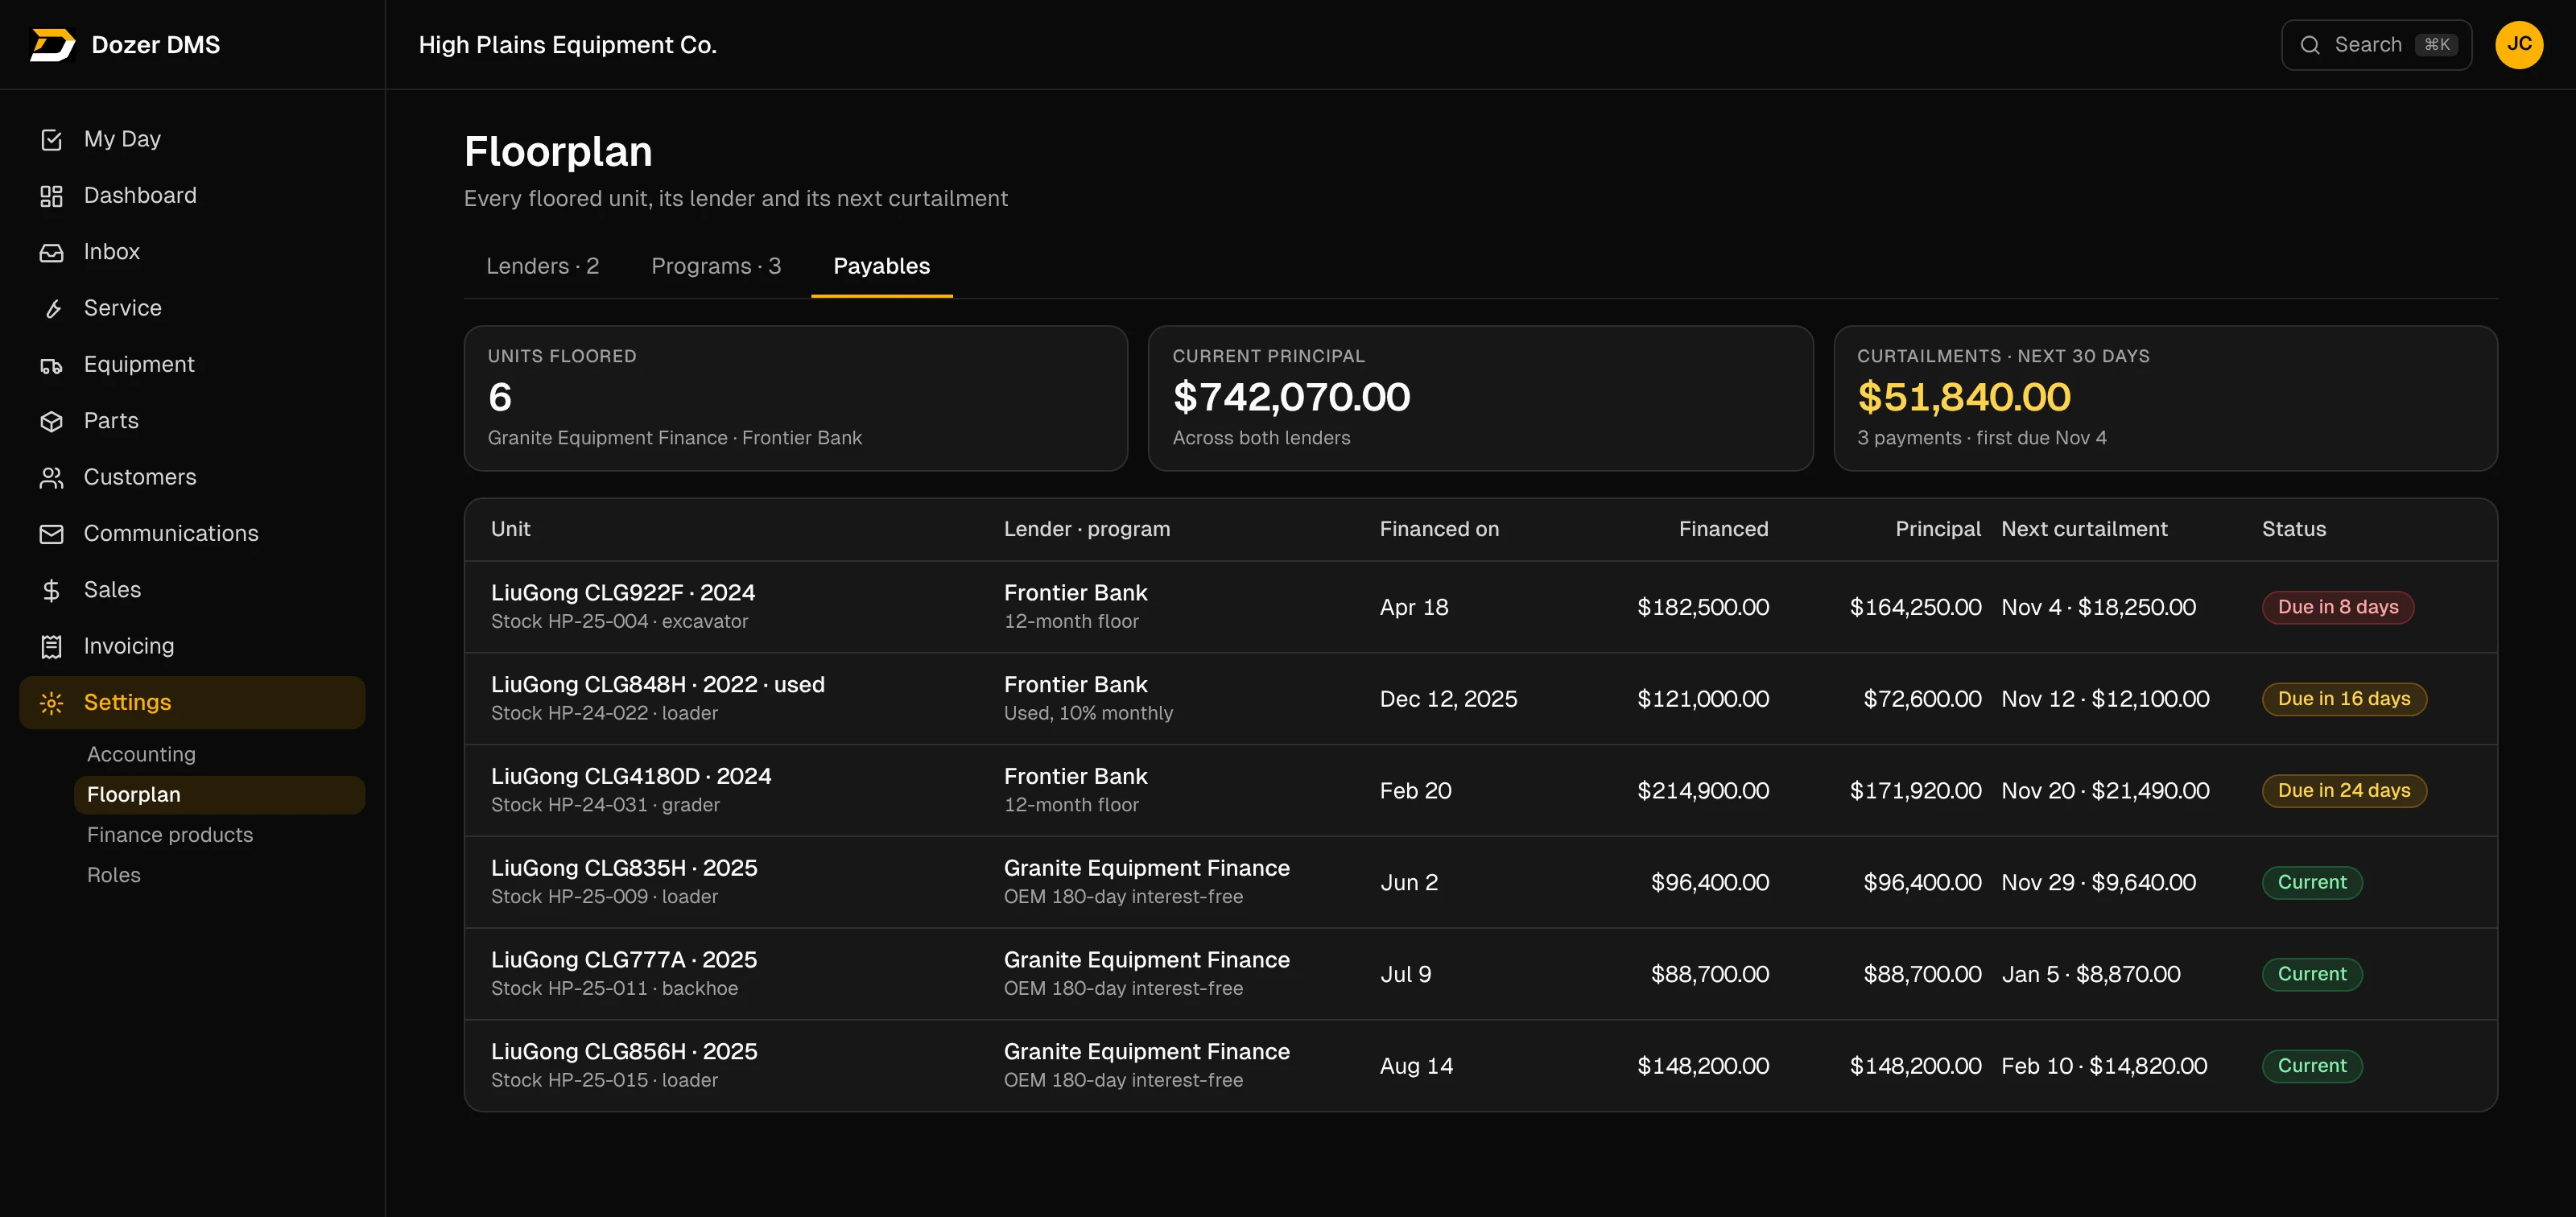The height and width of the screenshot is (1217, 2576).
Task: Open the Equipment vehicle icon
Action: pos(51,365)
